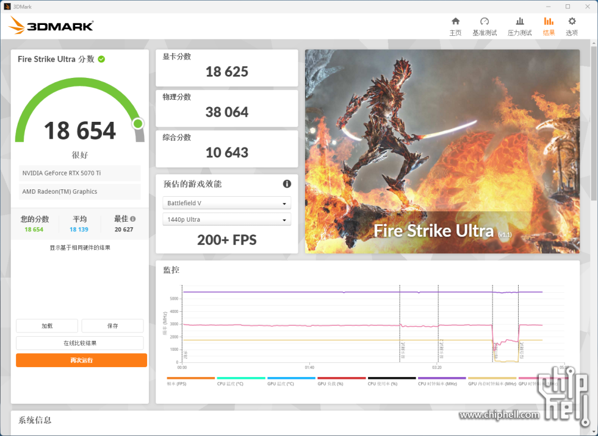Click the pink GPU clock dip in the monitoring chart
Screen dimensions: 598x436
[505, 341]
